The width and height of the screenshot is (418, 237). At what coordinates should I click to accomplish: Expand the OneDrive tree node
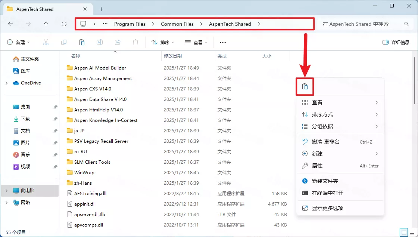point(6,83)
